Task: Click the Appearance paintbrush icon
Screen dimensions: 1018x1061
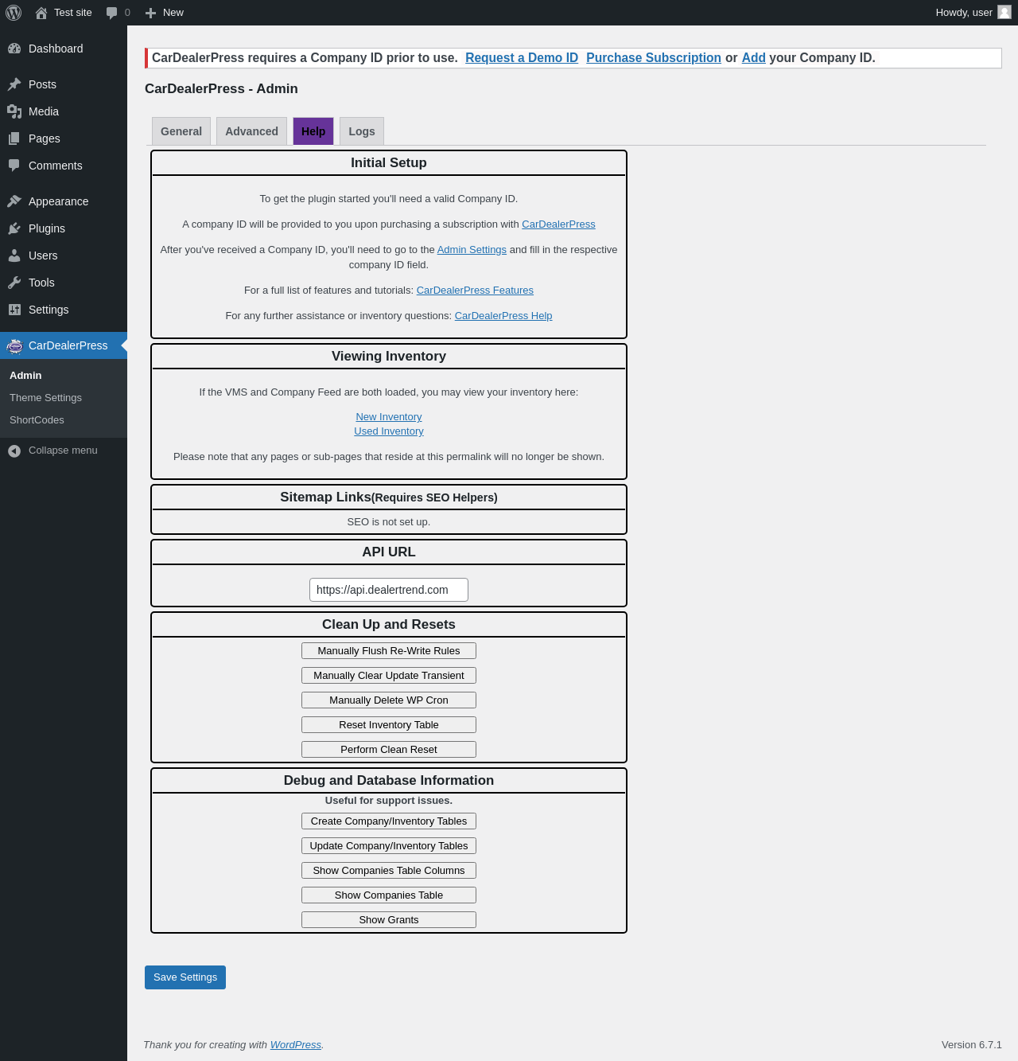Action: click(x=14, y=201)
